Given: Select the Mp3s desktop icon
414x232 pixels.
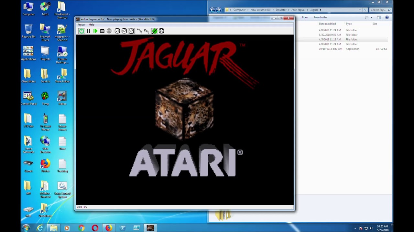Looking at the screenshot, I should (x=45, y=9).
